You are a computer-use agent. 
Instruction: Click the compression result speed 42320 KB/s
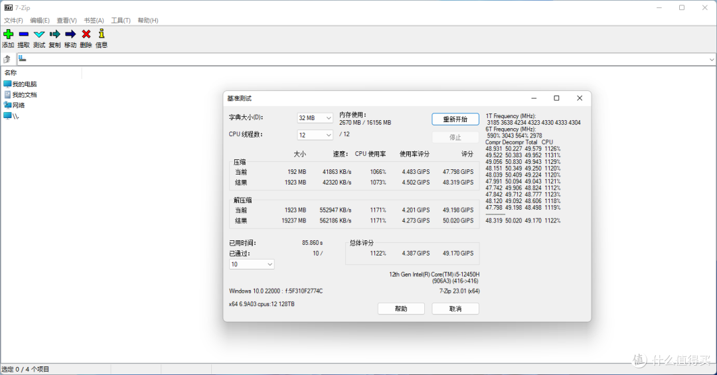tap(337, 182)
